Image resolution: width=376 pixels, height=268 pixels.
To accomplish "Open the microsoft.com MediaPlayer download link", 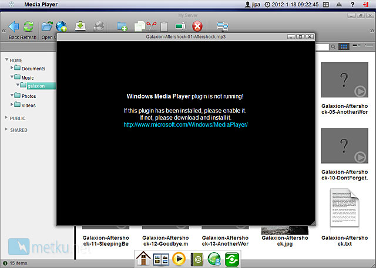I will (x=186, y=125).
